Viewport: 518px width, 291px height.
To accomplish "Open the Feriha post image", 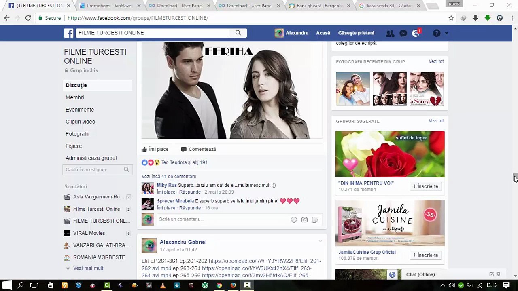I will tap(231, 90).
